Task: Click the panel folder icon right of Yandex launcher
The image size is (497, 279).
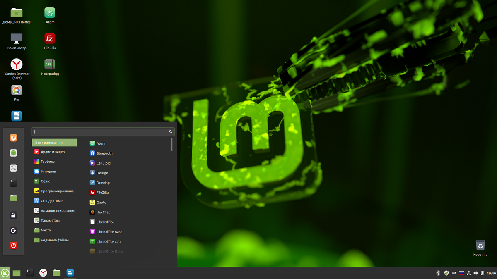Action: click(x=57, y=273)
